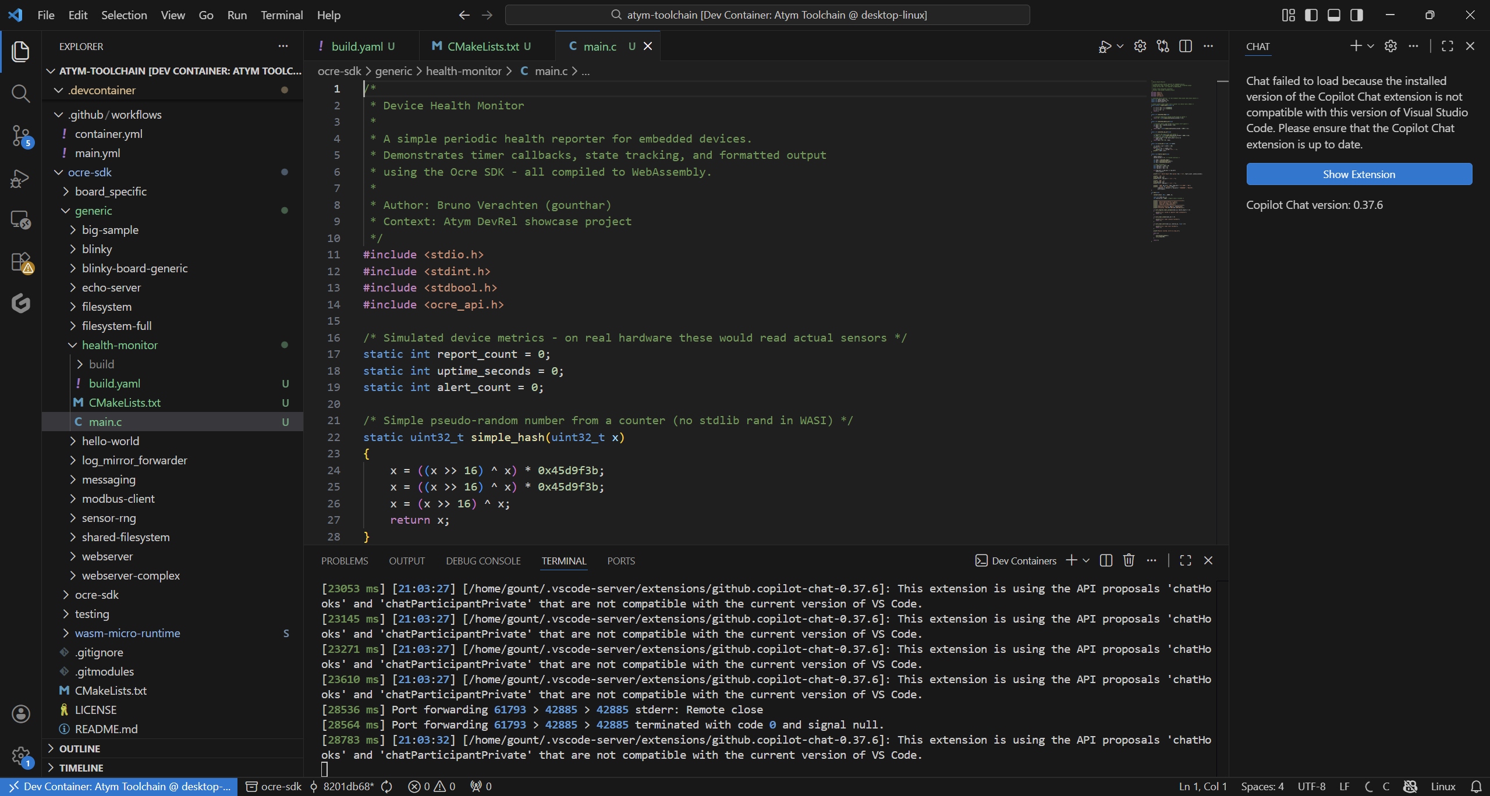This screenshot has width=1490, height=796.
Task: Open the Source Control view showing 5 changes
Action: coord(21,135)
